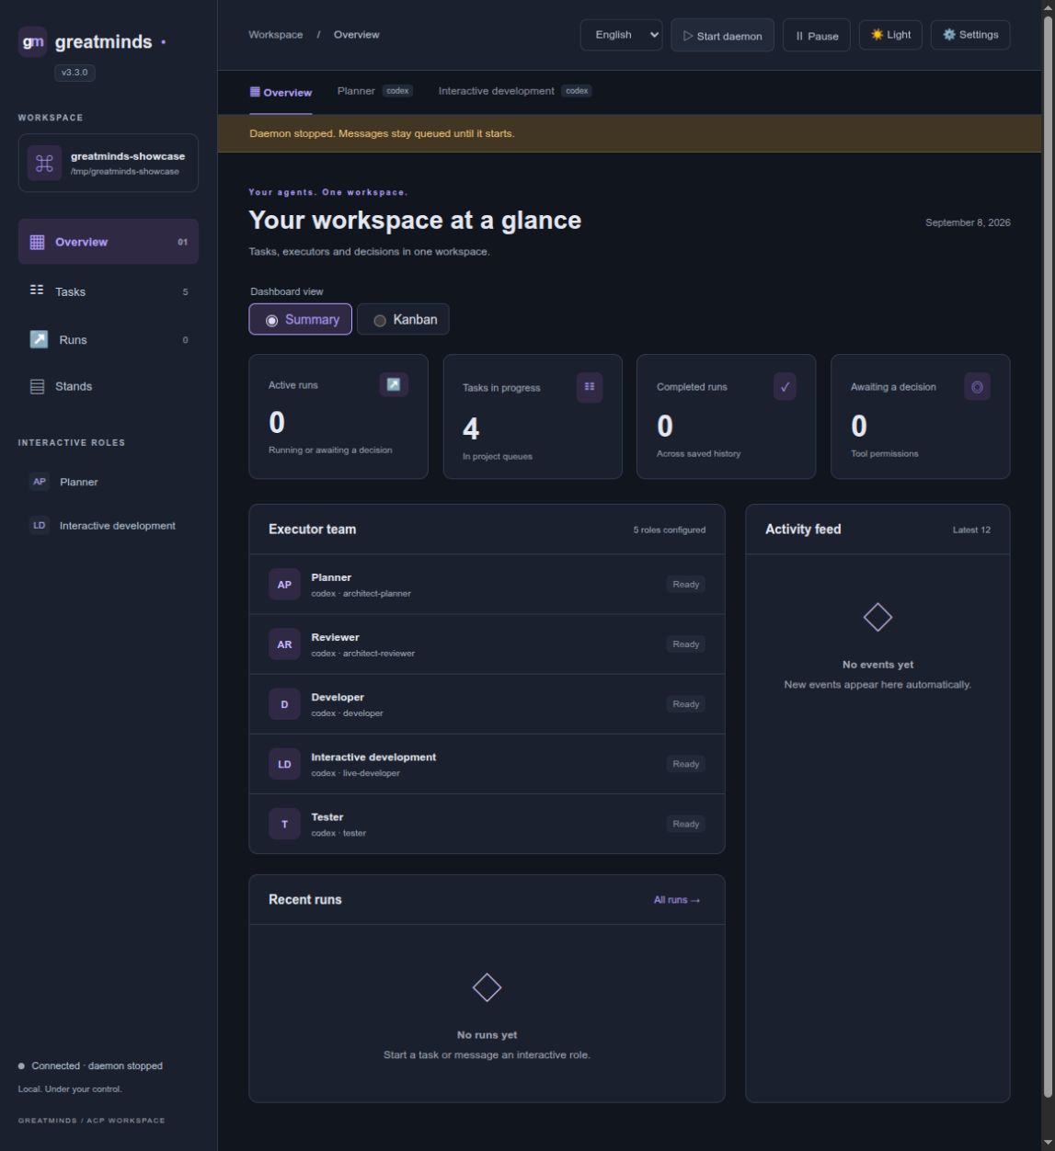This screenshot has height=1151, width=1055.
Task: Click the Overview grid icon in sidebar
Action: click(37, 242)
